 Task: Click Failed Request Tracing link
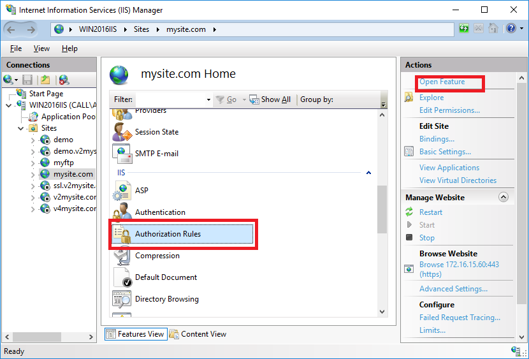(x=460, y=318)
